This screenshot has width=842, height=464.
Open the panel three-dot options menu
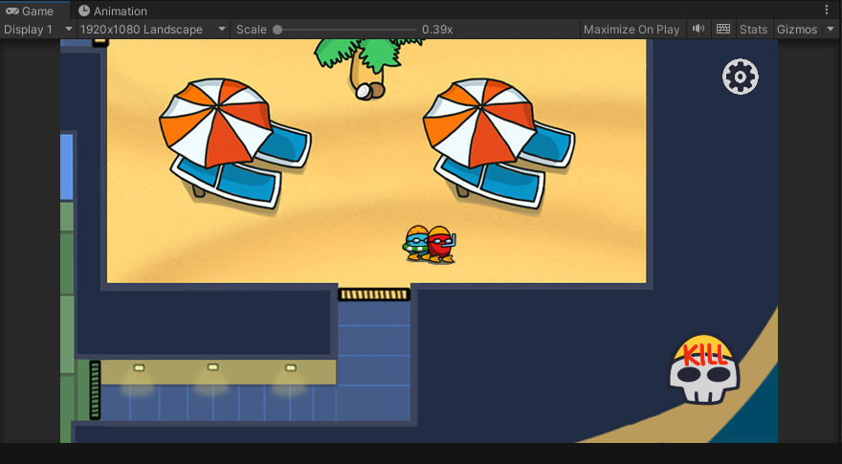click(x=827, y=11)
